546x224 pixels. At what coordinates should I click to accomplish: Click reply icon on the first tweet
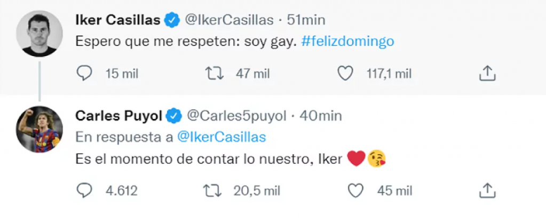pyautogui.click(x=84, y=74)
